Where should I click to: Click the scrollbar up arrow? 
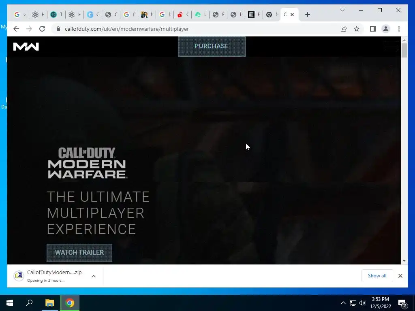404,40
